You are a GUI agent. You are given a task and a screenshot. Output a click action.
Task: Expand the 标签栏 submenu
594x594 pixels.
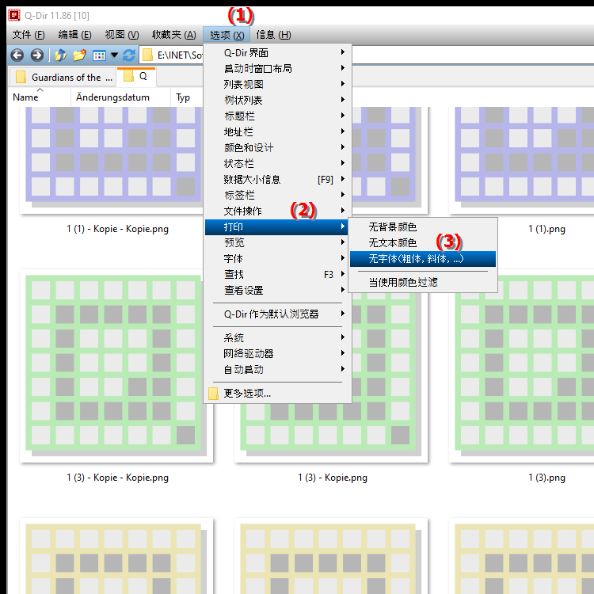click(x=278, y=195)
